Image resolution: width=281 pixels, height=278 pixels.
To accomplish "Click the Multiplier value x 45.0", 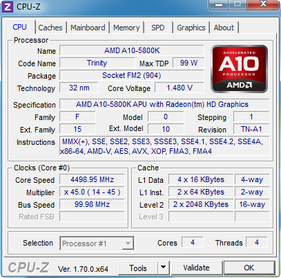I will (x=92, y=192).
